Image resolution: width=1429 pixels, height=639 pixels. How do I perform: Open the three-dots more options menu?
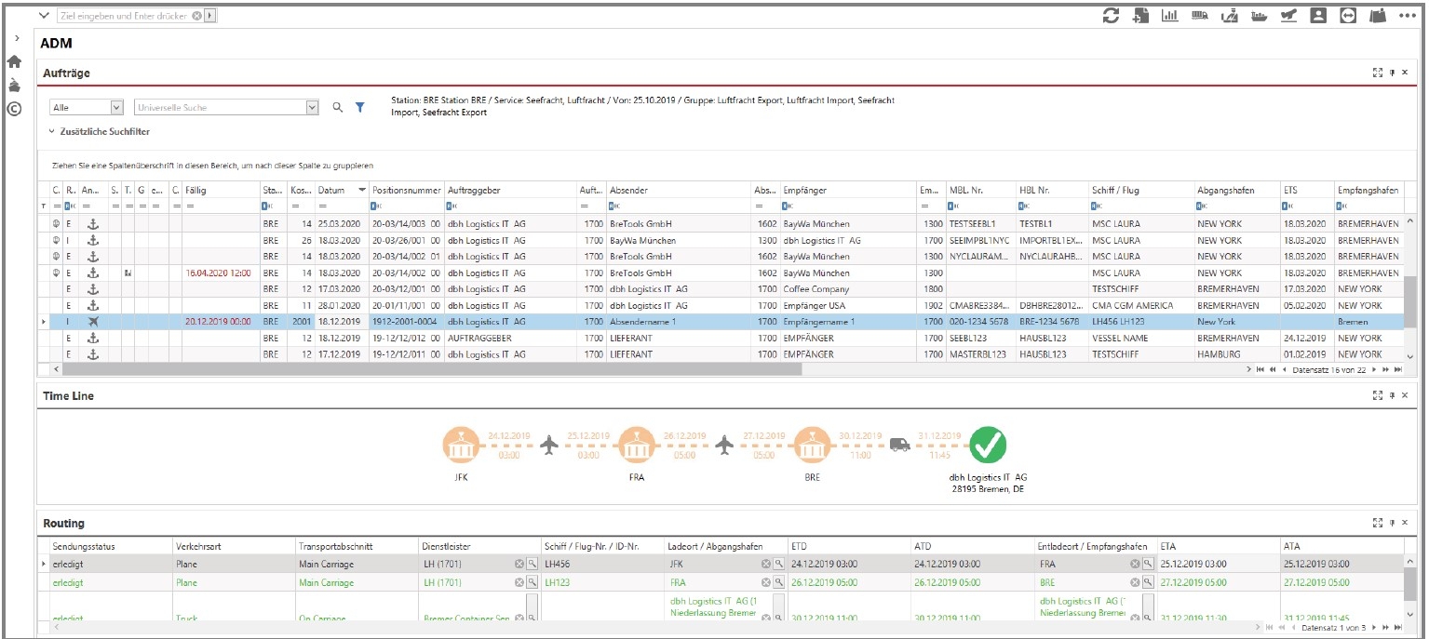pyautogui.click(x=1407, y=16)
